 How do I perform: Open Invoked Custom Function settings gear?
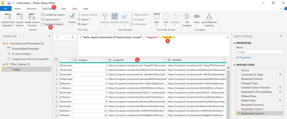tap(280, 87)
